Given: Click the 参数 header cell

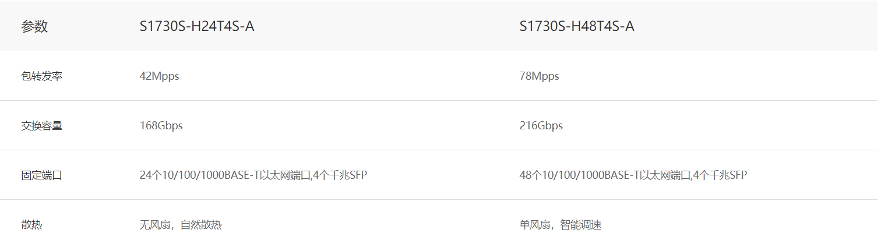Looking at the screenshot, I should [34, 26].
